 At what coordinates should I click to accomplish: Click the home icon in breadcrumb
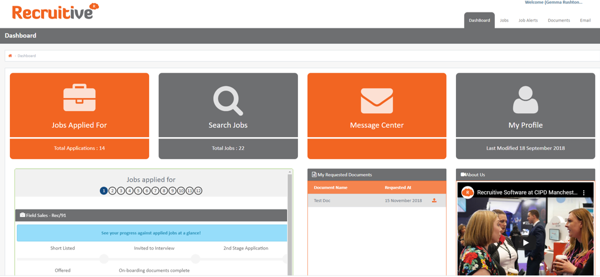(x=10, y=56)
